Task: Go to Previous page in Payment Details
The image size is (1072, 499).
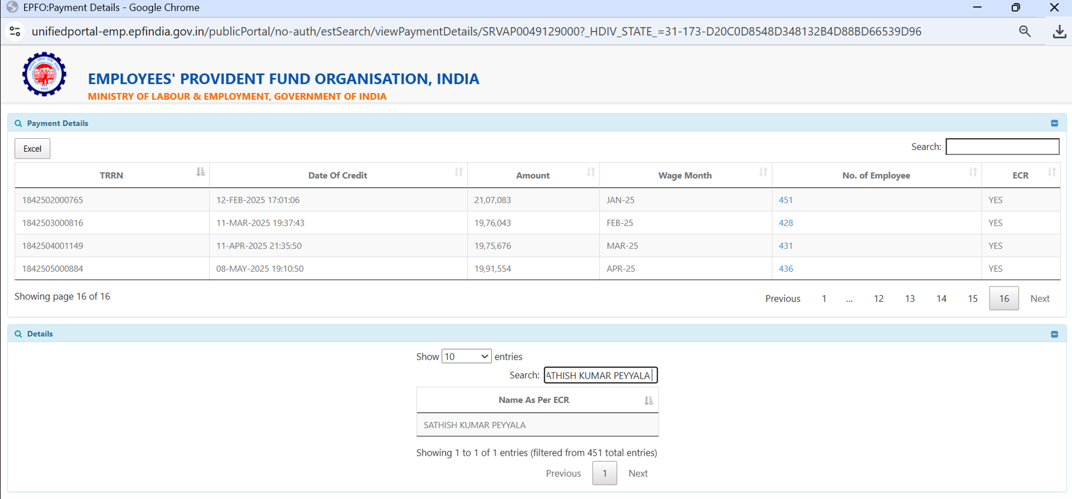Action: pos(782,299)
